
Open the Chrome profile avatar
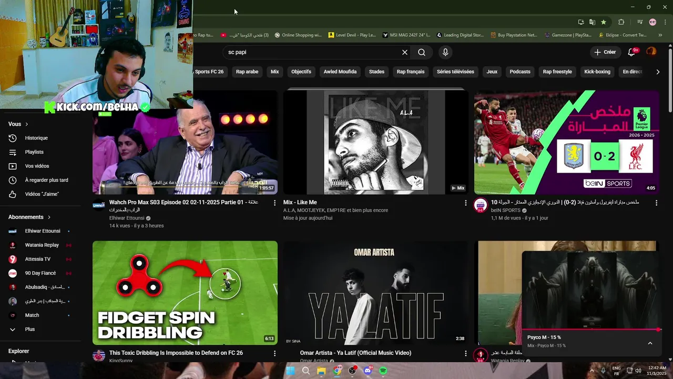click(x=652, y=22)
